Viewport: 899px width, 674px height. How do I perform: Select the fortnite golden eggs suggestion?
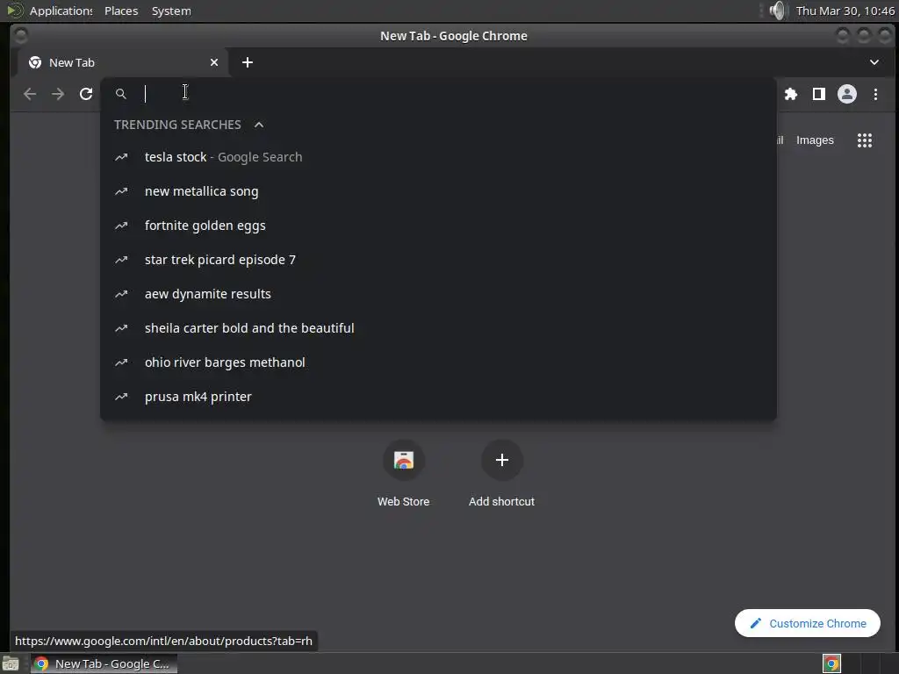click(438, 226)
